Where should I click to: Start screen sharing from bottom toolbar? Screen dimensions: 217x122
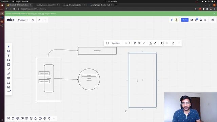point(31,118)
